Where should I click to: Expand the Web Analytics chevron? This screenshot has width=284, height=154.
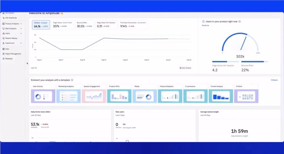[21, 29]
